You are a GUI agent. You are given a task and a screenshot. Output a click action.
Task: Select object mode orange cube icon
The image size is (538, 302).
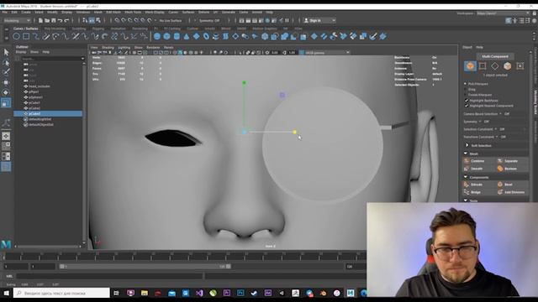470,66
